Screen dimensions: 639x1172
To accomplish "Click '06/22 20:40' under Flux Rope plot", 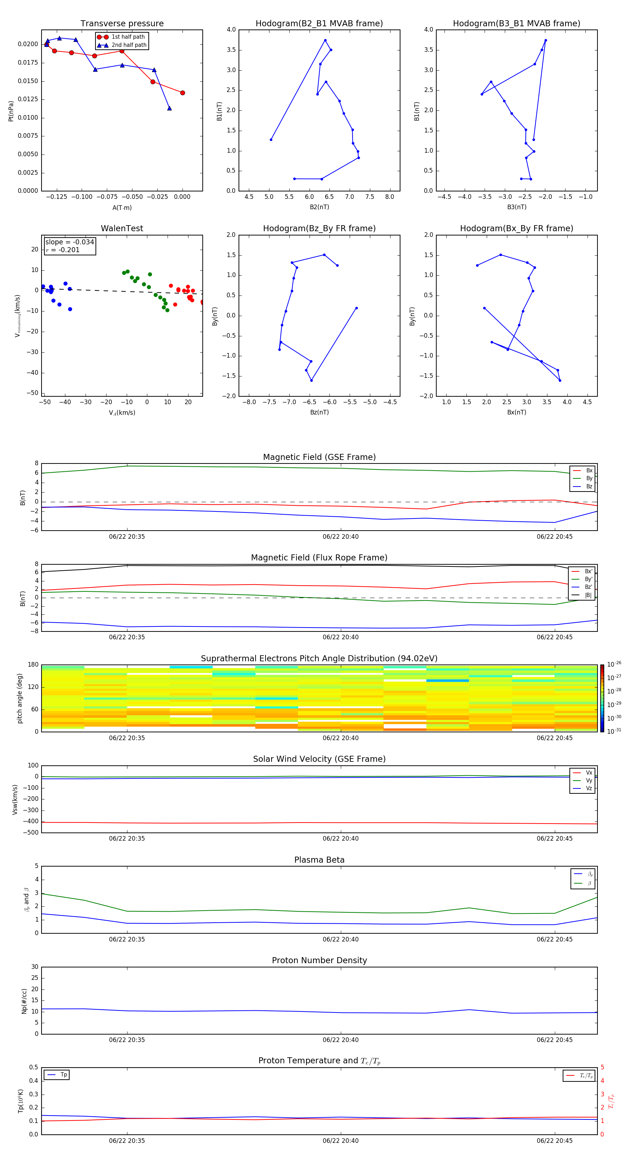I will pyautogui.click(x=341, y=637).
